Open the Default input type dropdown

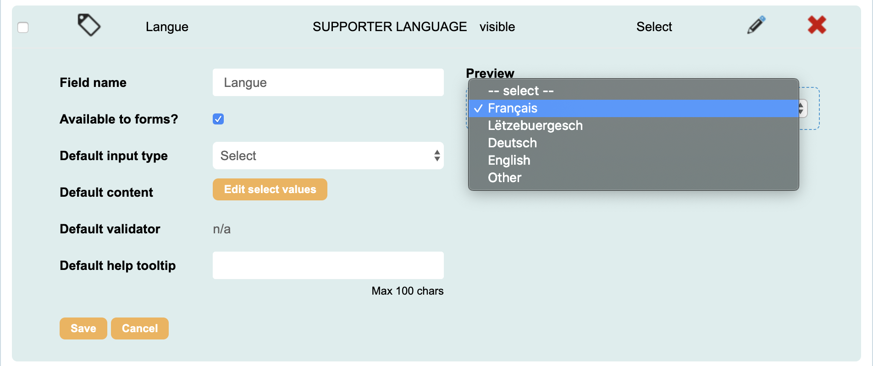tap(328, 156)
